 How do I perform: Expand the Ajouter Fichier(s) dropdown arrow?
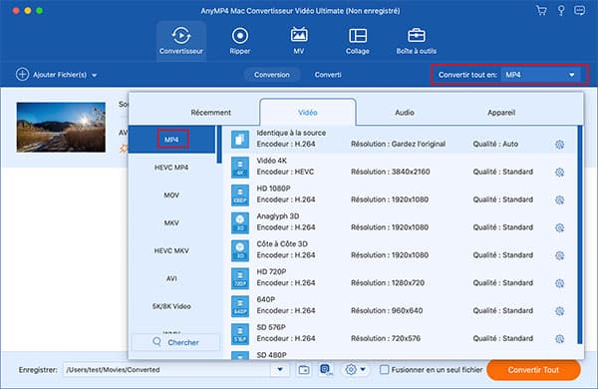[95, 75]
